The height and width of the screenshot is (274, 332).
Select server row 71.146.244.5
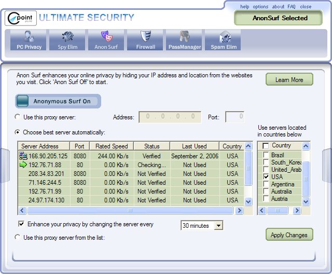coord(131,182)
